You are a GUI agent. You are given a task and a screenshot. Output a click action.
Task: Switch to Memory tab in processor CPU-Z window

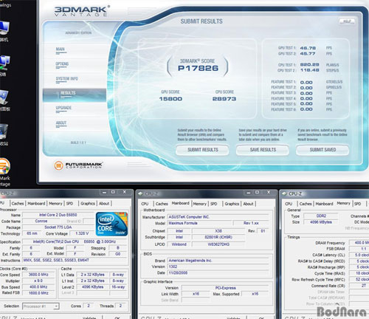[x=55, y=204]
